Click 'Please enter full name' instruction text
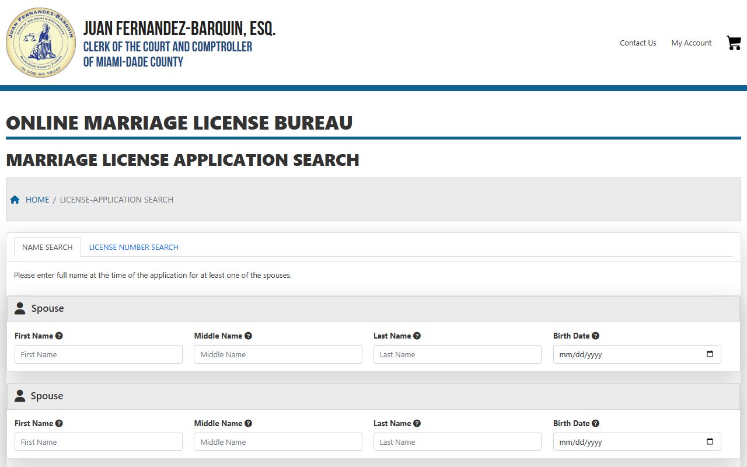This screenshot has width=747, height=467. click(153, 275)
